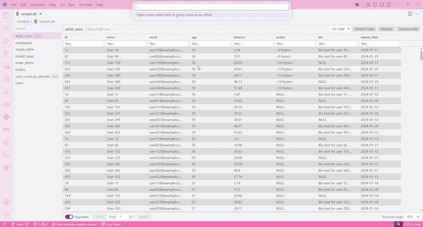Close the sample.db tab

41,14
